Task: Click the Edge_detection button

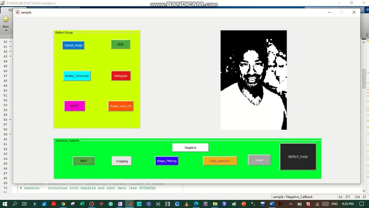Action: pos(220,161)
